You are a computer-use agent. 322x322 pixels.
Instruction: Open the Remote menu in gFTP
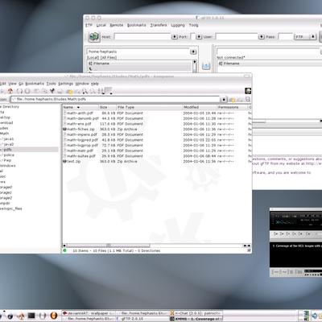click(x=117, y=25)
